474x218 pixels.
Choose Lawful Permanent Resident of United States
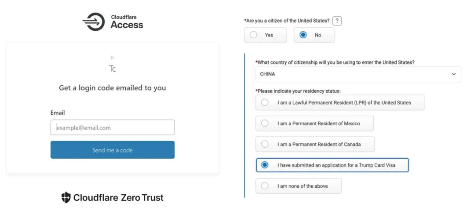point(265,102)
